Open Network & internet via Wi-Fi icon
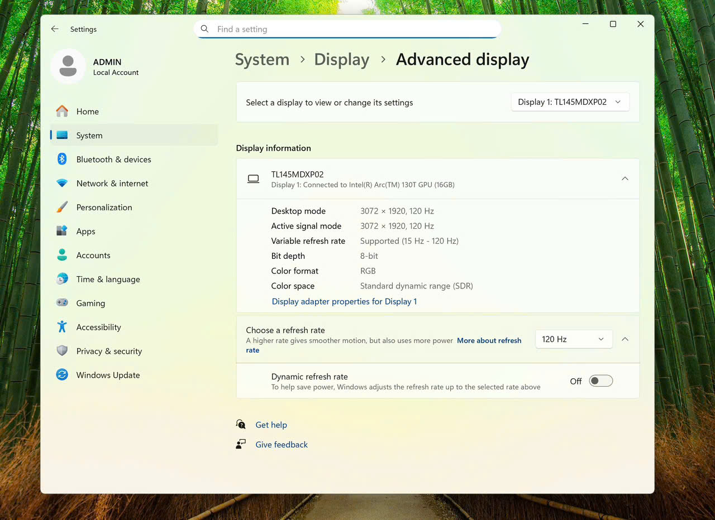The height and width of the screenshot is (520, 715). (62, 183)
